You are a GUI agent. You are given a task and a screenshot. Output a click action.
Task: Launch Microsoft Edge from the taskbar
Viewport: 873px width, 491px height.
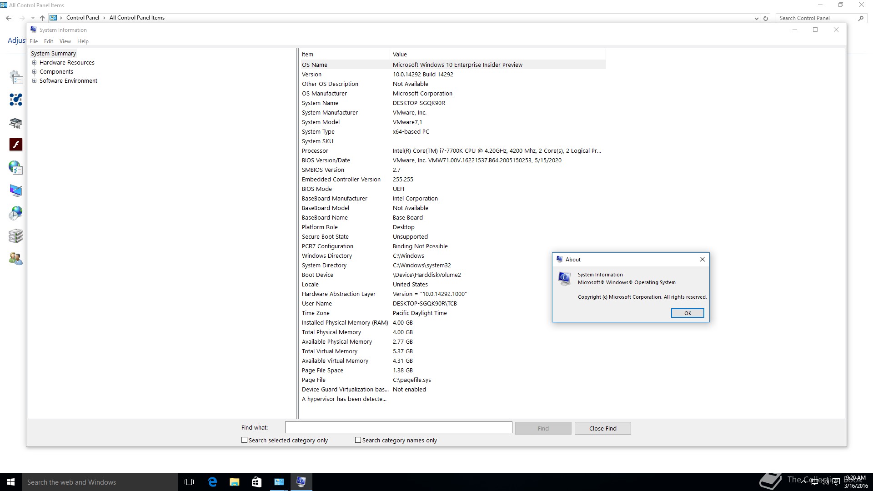[x=212, y=482]
